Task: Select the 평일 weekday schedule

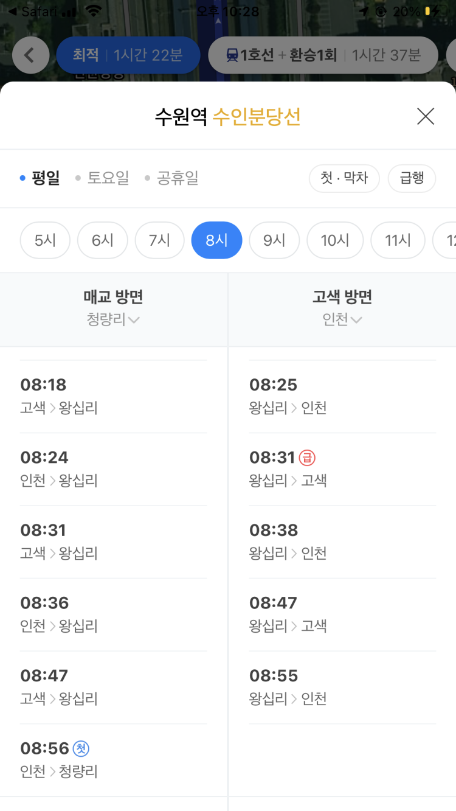Action: click(x=40, y=178)
